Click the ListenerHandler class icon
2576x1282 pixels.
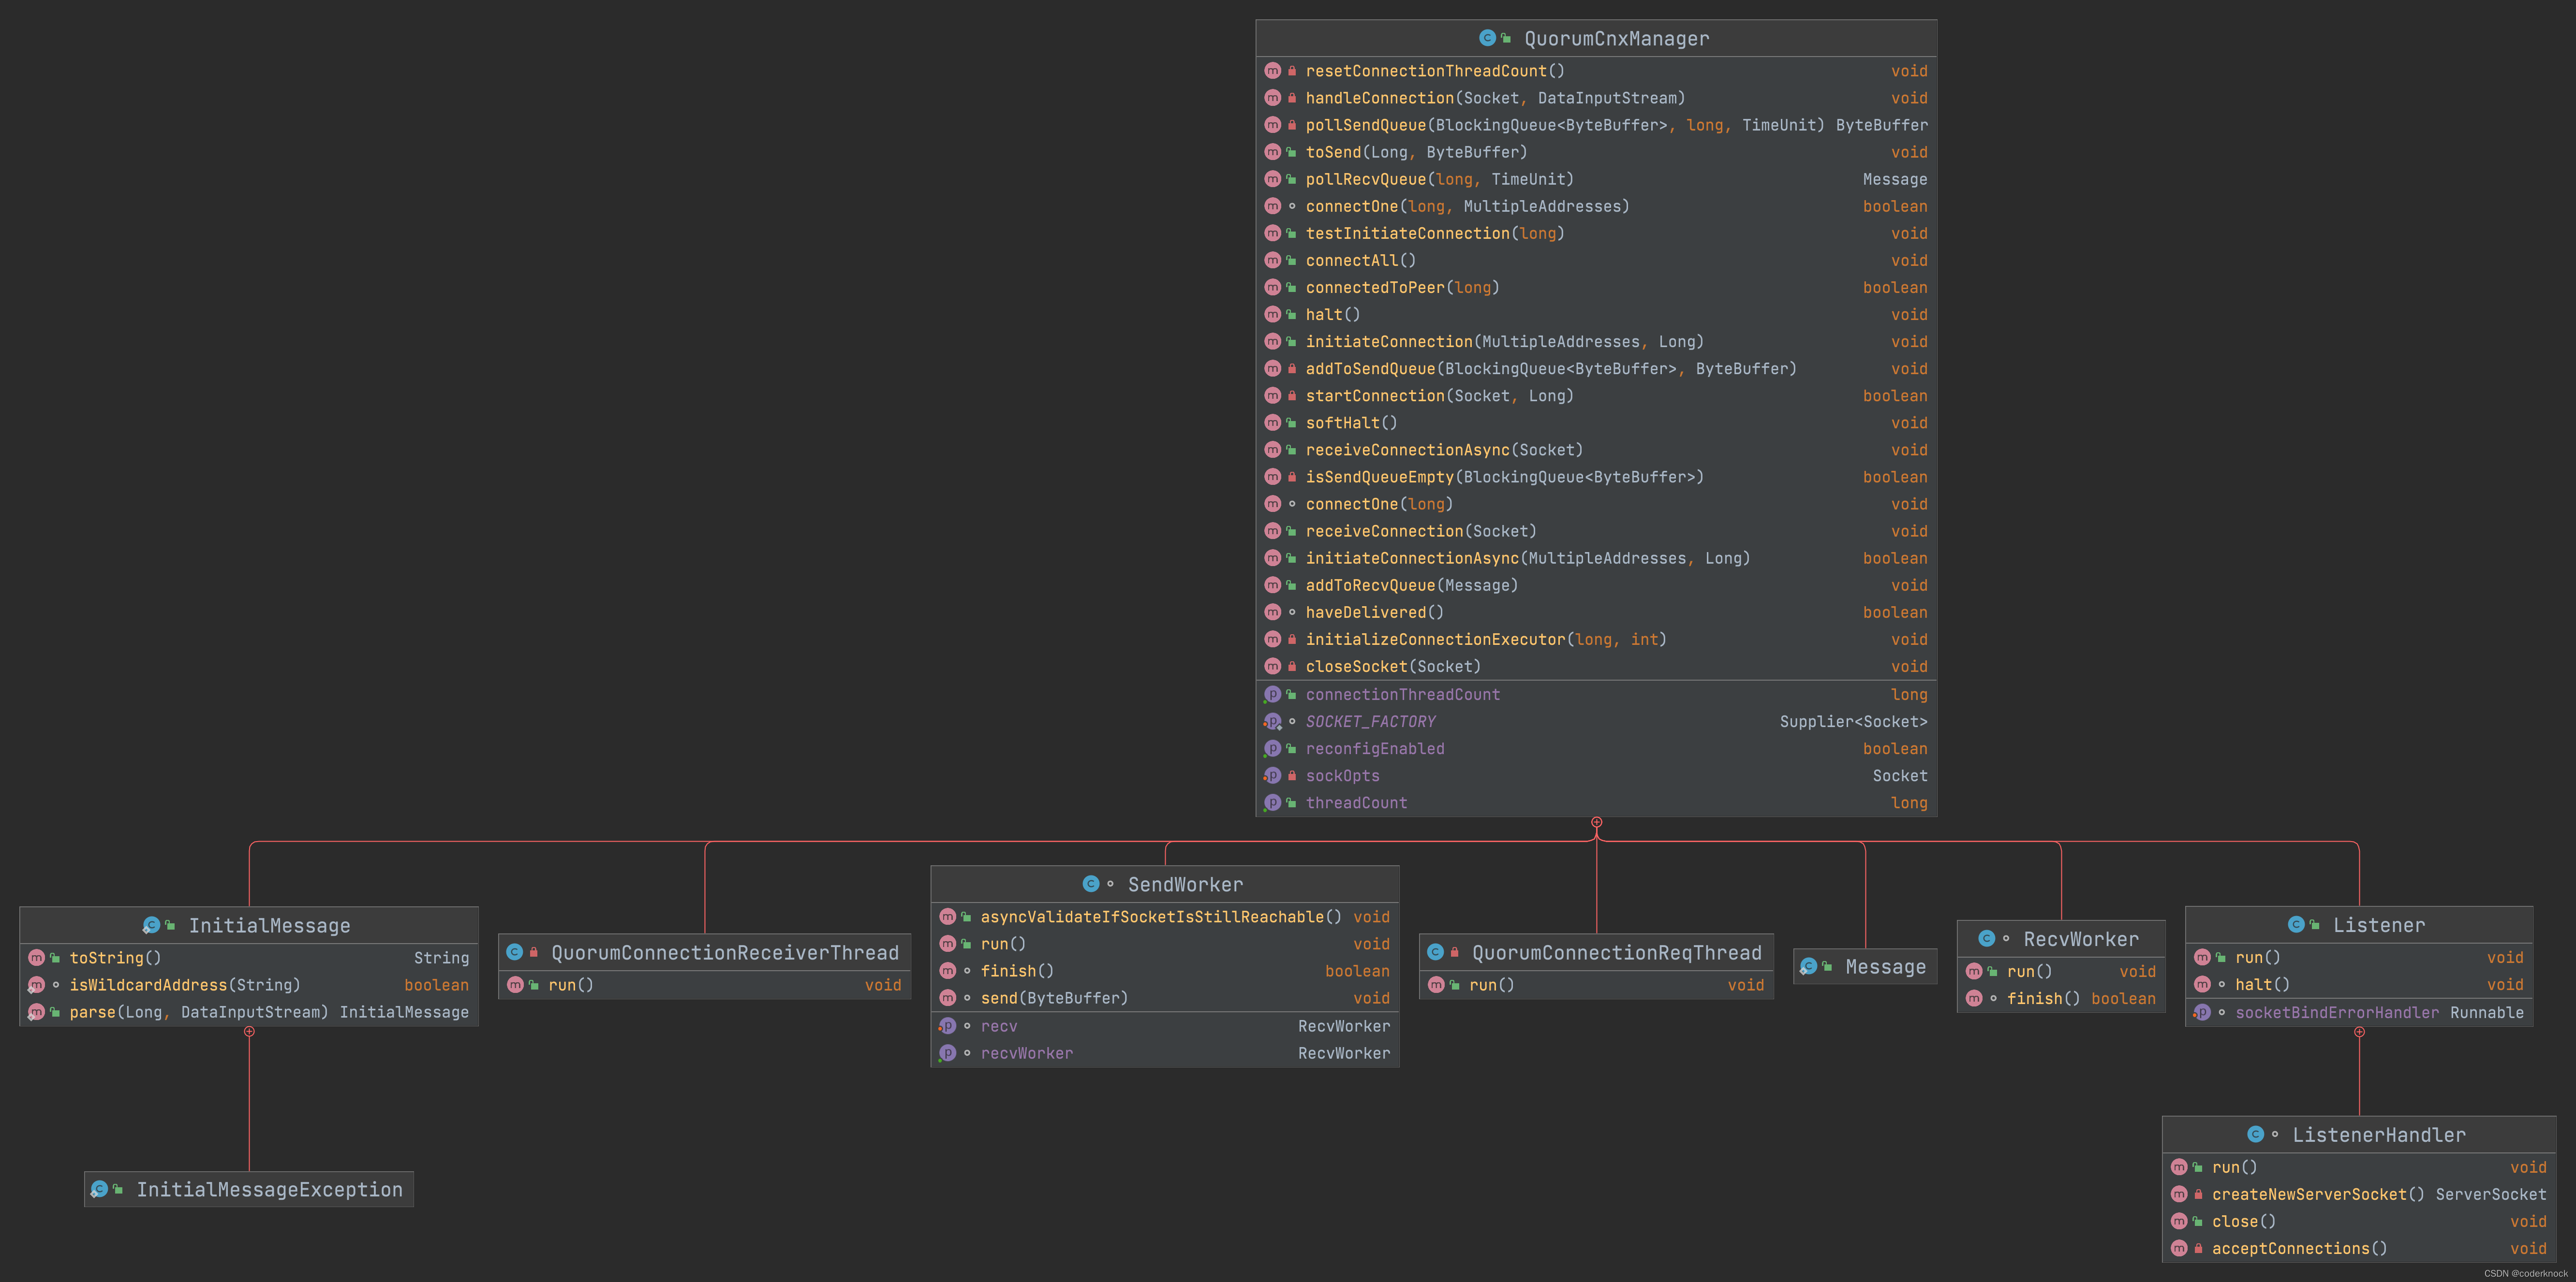(2255, 1134)
